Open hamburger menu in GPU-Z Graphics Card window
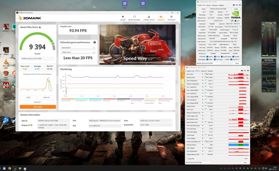 [x=240, y=5]
